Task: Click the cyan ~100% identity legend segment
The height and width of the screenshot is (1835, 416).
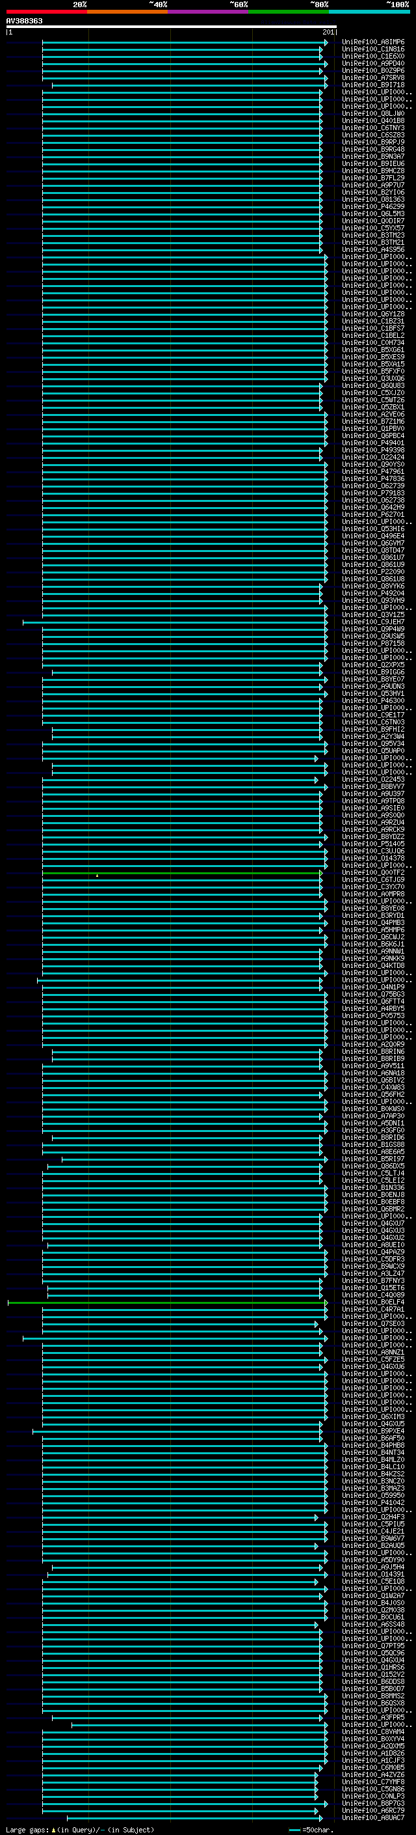Action: click(x=369, y=12)
